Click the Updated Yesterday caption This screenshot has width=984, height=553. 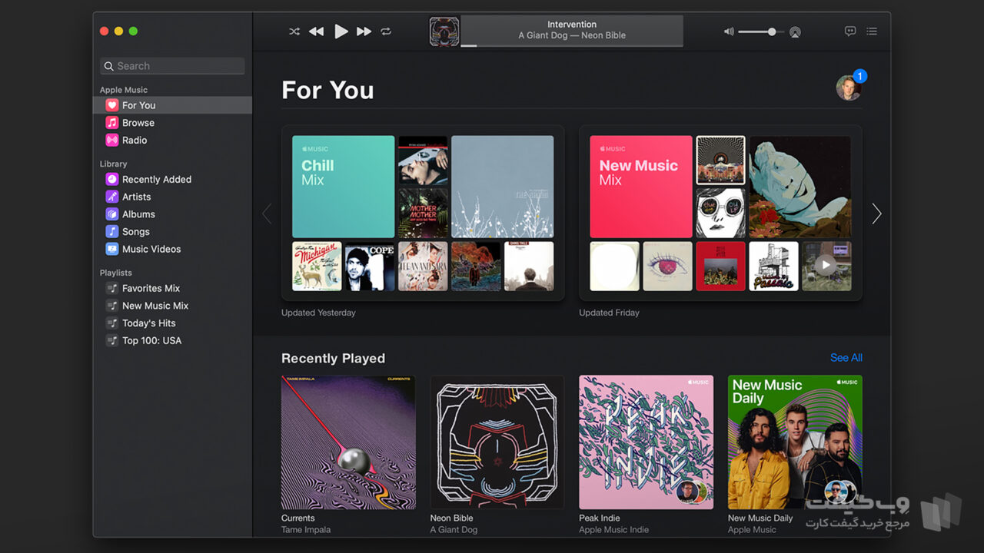coord(318,313)
